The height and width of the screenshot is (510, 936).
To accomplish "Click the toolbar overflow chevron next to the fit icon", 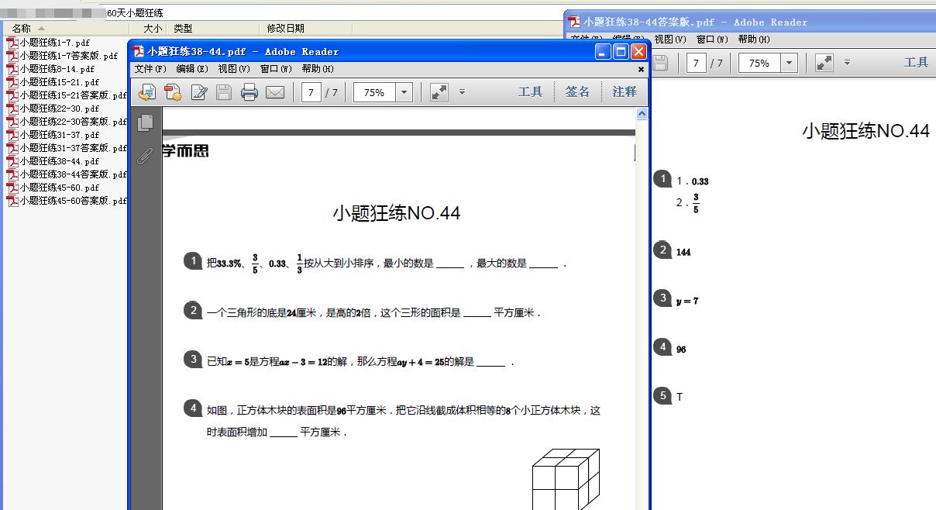I will 462,91.
